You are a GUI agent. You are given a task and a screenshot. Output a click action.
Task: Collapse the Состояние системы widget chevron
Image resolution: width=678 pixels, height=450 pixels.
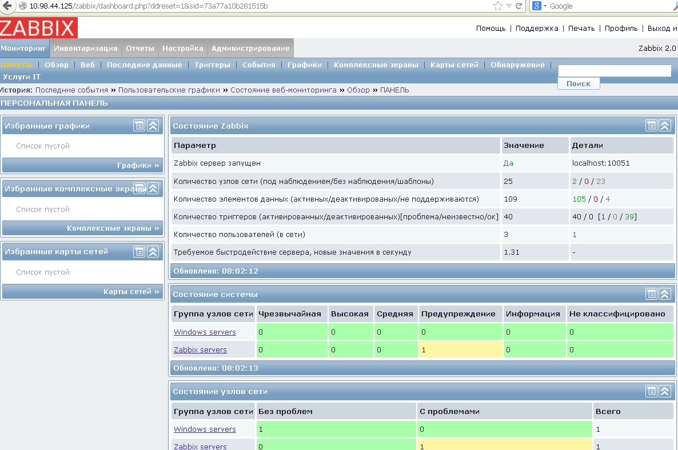coord(665,294)
